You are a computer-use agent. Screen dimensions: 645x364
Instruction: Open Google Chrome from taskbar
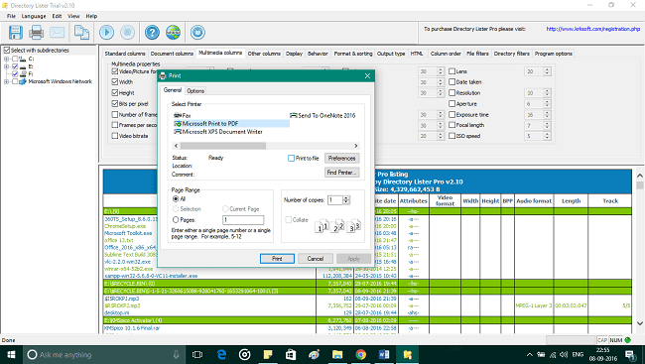point(361,354)
